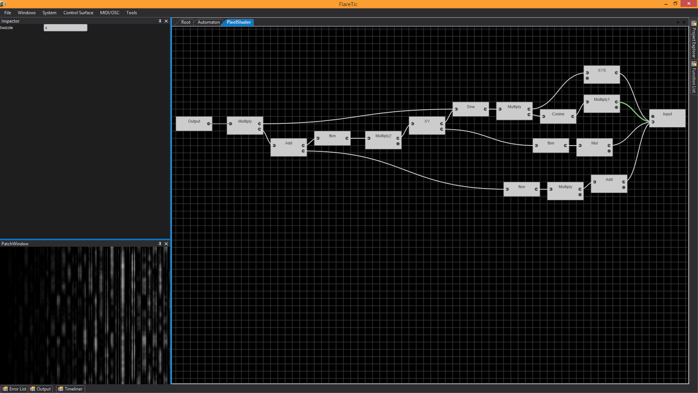698x393 pixels.
Task: Select the fbm node at the graph's bottom row
Action: click(522, 189)
